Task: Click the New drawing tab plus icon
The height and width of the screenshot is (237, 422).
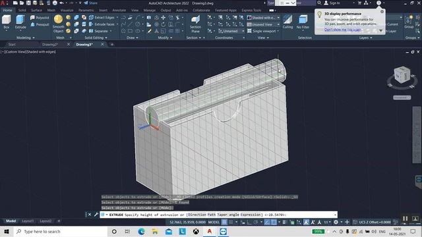Action: tap(112, 44)
